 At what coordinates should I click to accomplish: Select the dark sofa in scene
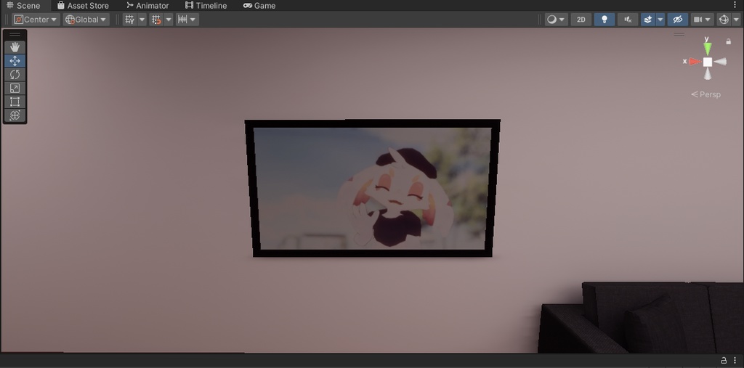pyautogui.click(x=641, y=318)
